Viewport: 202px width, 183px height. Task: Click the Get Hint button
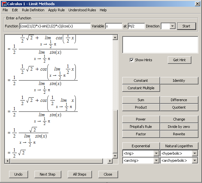[x=179, y=60]
